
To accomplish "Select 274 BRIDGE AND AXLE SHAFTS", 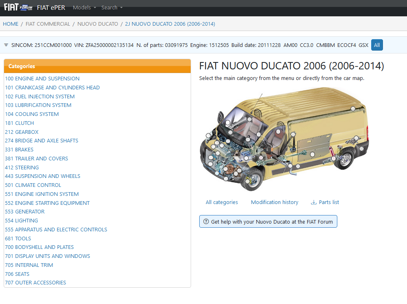I will tap(42, 141).
